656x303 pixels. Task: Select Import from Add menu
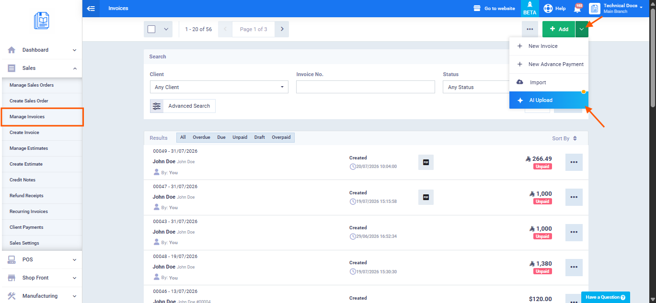coord(549,82)
